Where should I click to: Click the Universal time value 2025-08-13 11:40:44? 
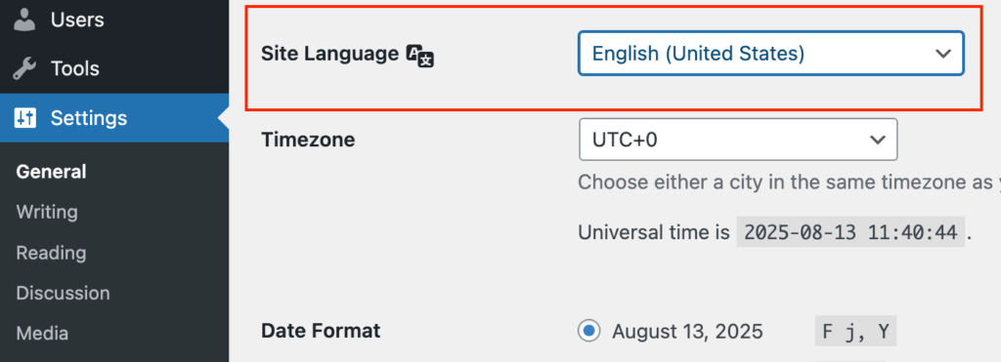pos(850,232)
